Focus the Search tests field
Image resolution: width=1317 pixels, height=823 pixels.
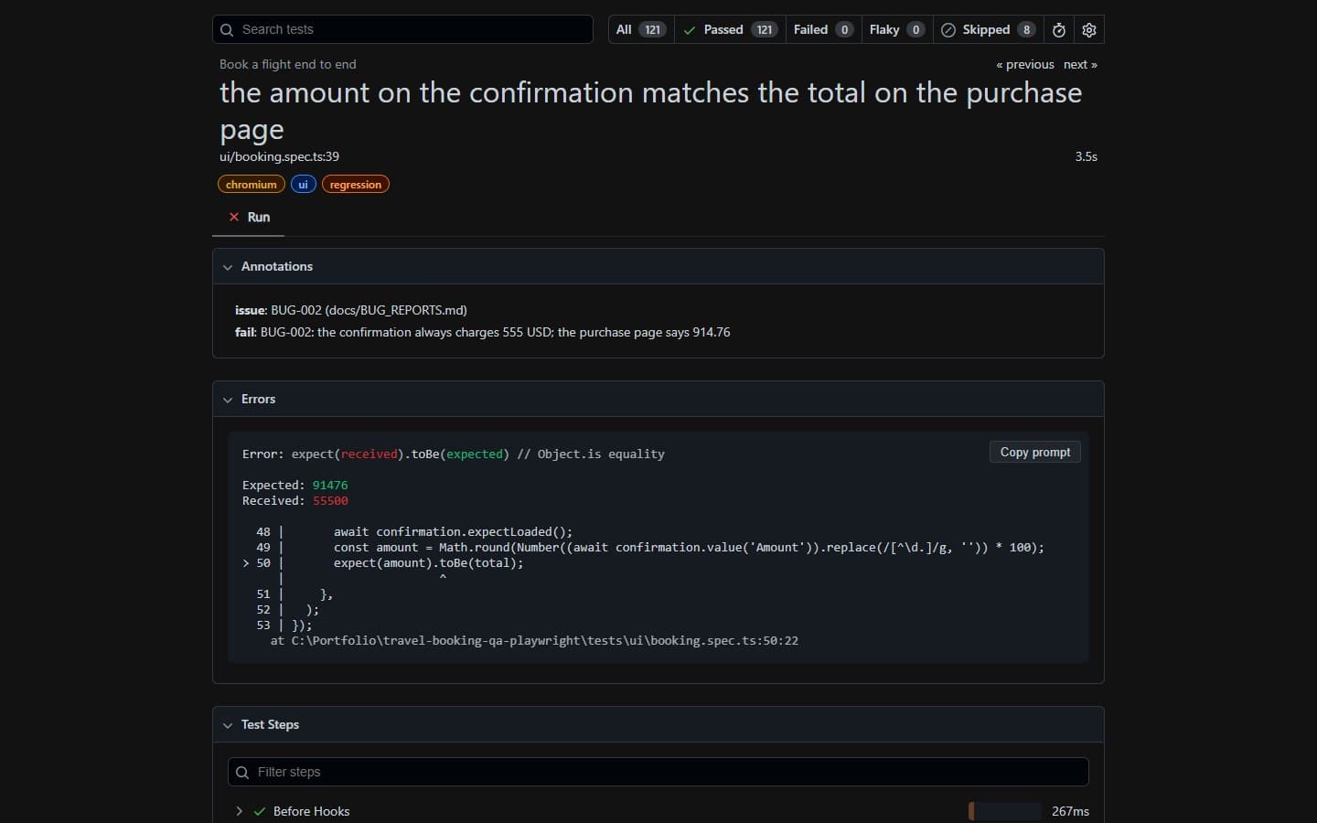[x=402, y=30]
